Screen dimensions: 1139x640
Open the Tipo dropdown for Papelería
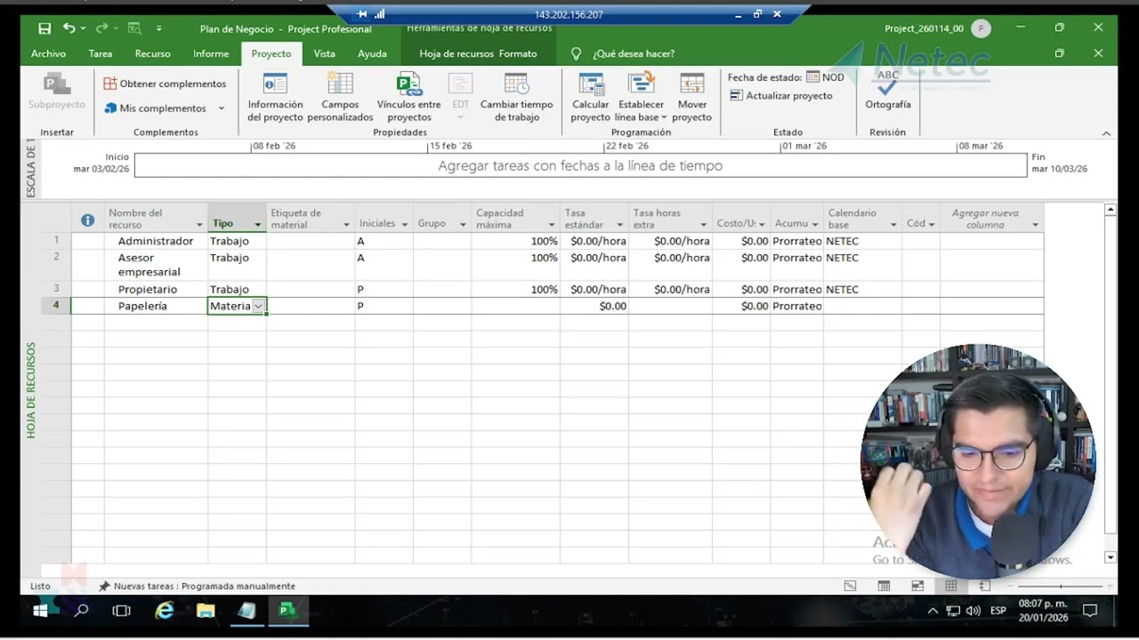coord(258,306)
